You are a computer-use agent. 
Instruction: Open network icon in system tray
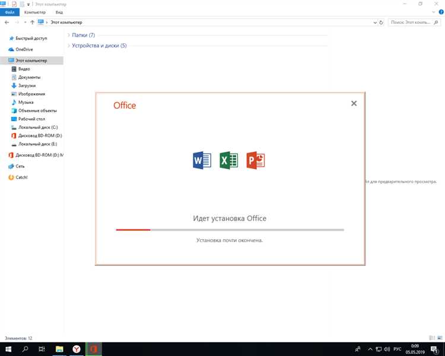(x=379, y=349)
